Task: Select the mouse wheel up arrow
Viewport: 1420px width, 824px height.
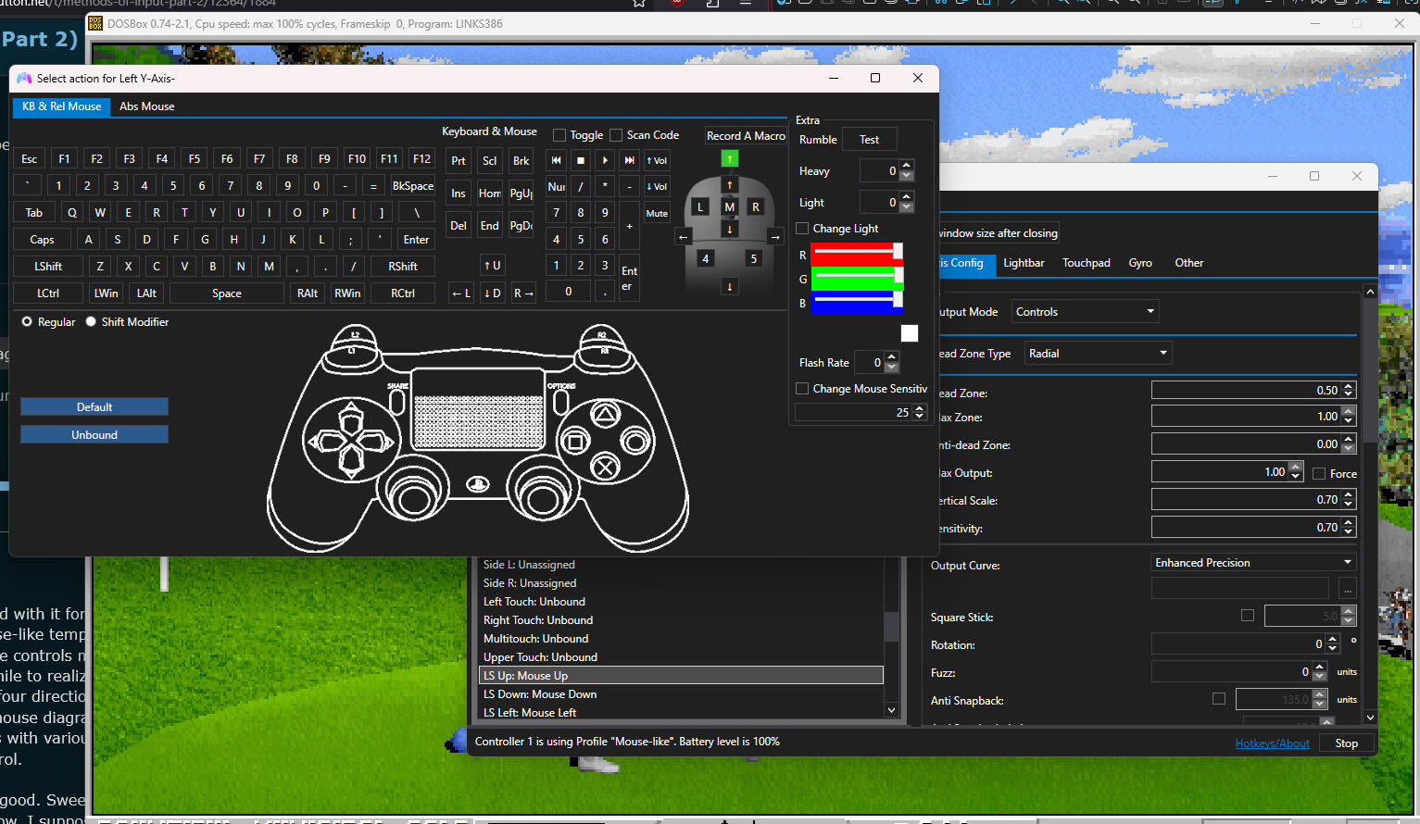Action: tap(730, 185)
